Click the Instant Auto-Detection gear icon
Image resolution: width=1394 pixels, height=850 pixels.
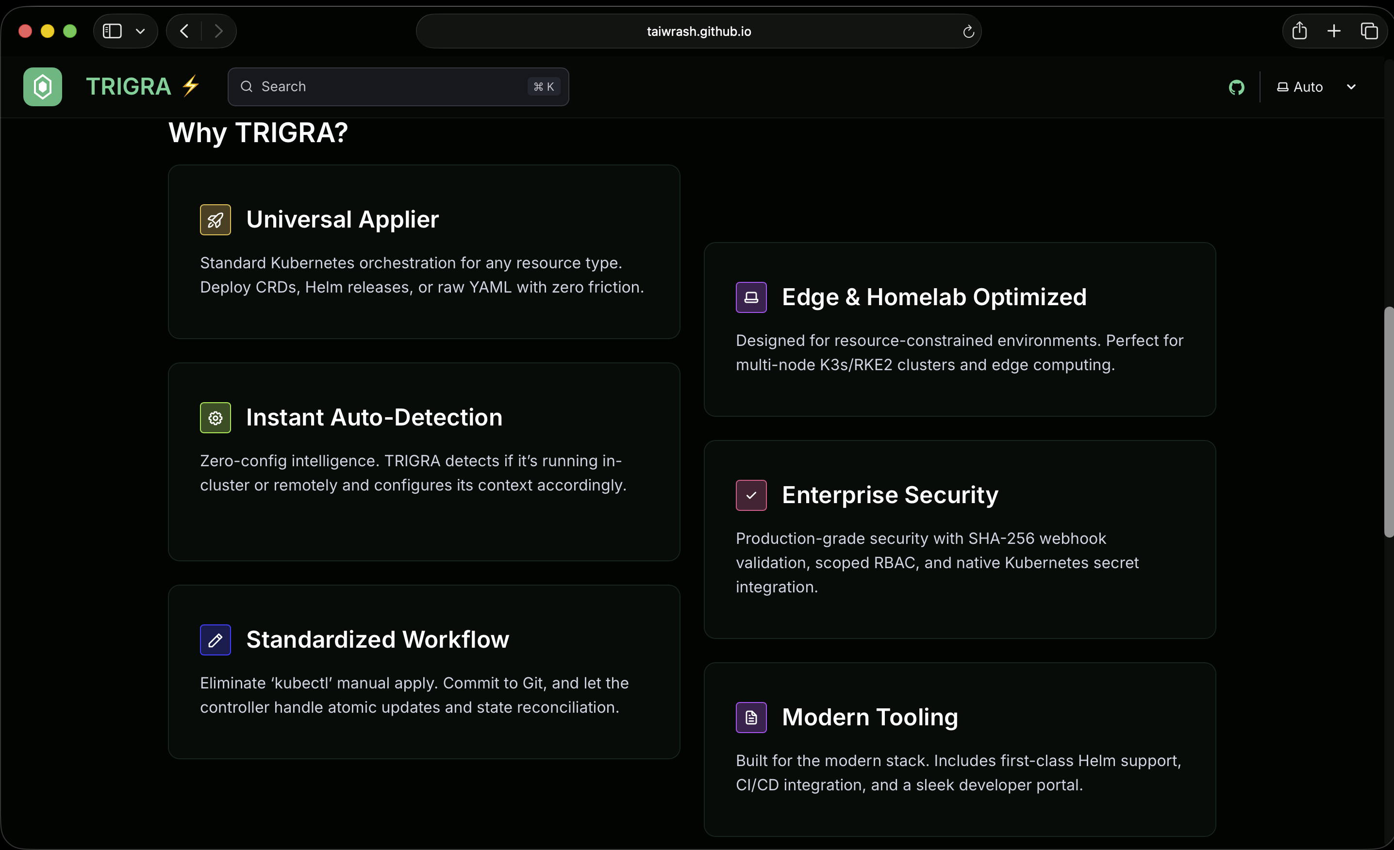(x=215, y=418)
